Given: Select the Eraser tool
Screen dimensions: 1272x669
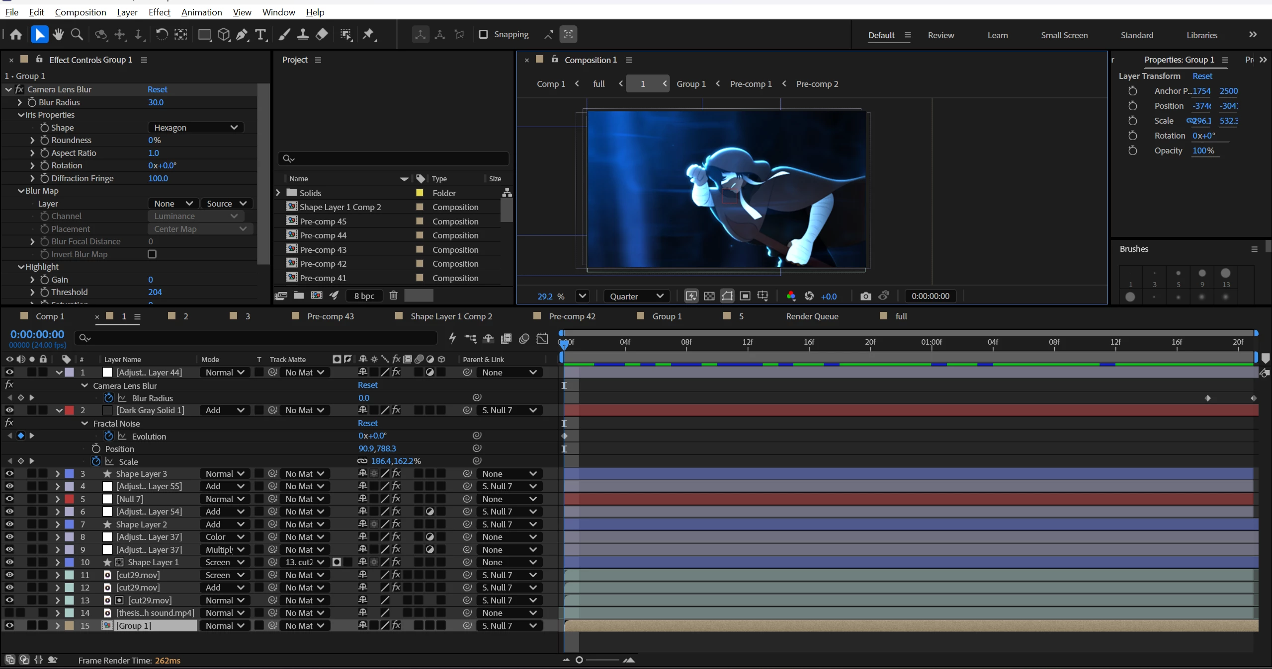Looking at the screenshot, I should (x=322, y=34).
